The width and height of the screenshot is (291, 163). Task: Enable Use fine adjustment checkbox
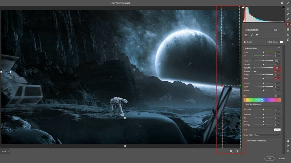click(245, 104)
